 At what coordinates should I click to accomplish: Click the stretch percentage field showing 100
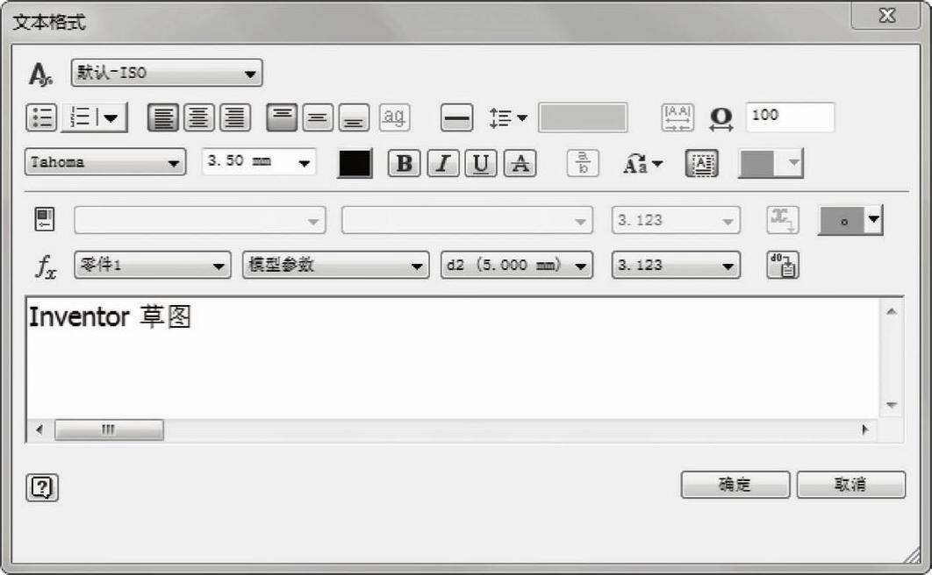click(790, 117)
